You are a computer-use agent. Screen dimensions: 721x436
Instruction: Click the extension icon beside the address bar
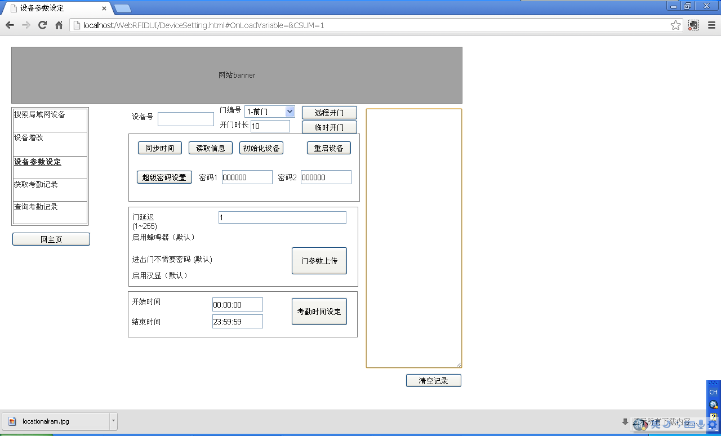(x=693, y=25)
